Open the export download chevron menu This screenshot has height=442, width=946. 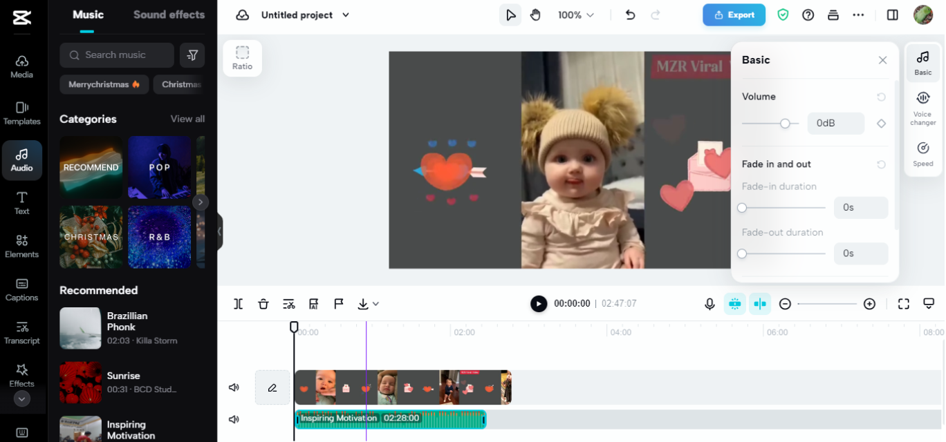click(x=375, y=303)
